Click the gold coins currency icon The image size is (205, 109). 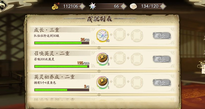(x=55, y=7)
